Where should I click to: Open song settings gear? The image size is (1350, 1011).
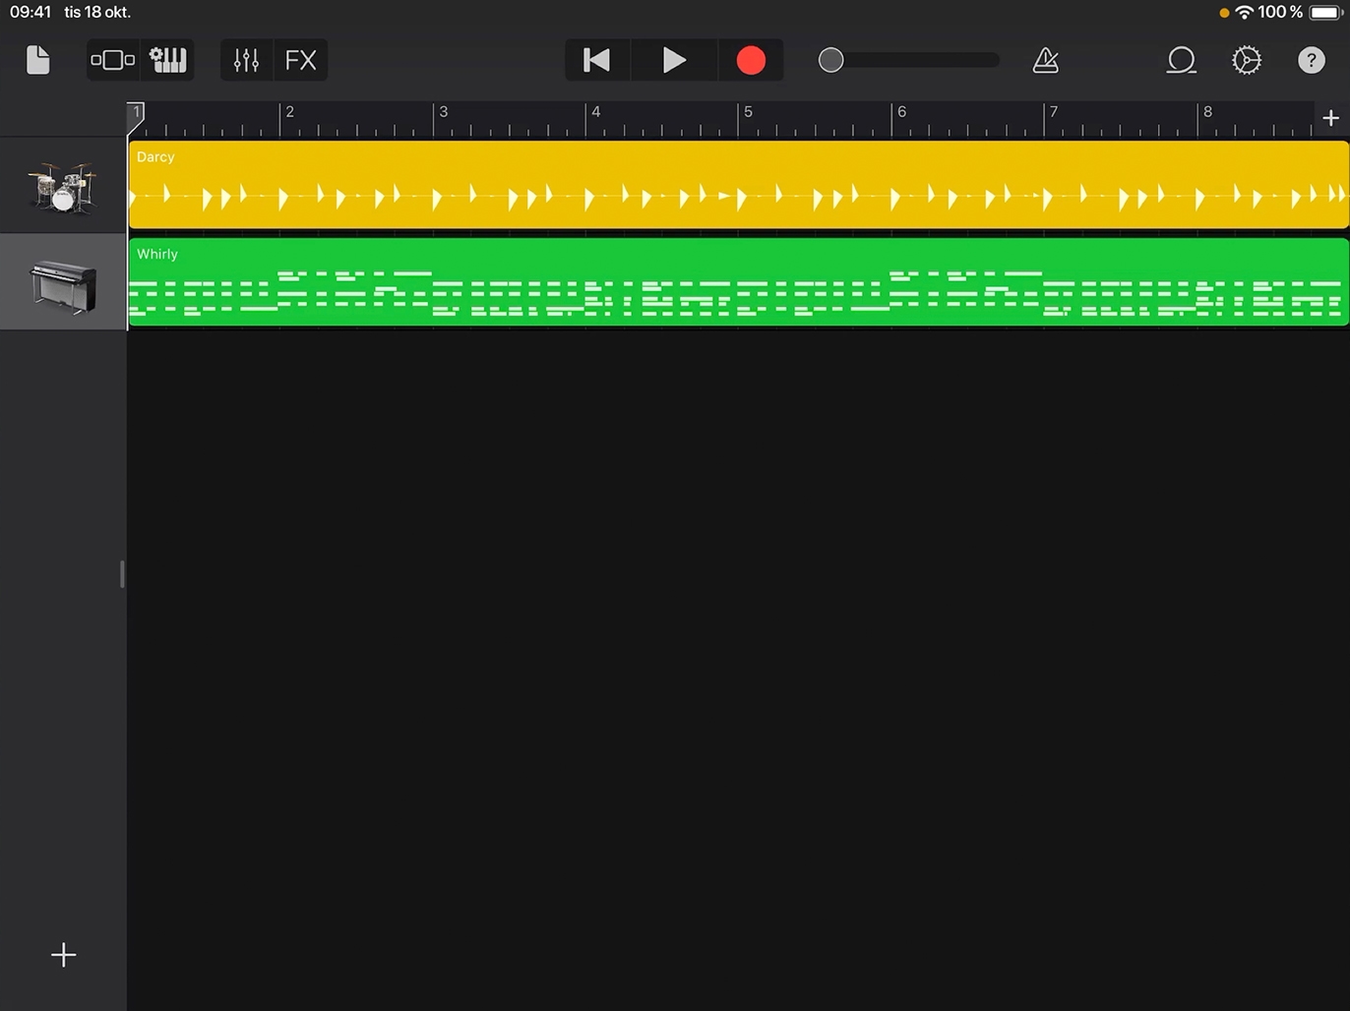coord(1247,60)
